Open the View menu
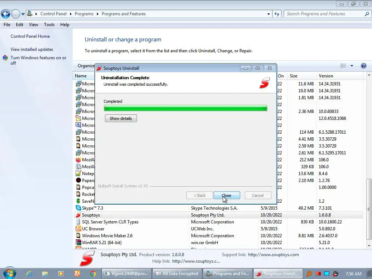The image size is (372, 279). 33,25
